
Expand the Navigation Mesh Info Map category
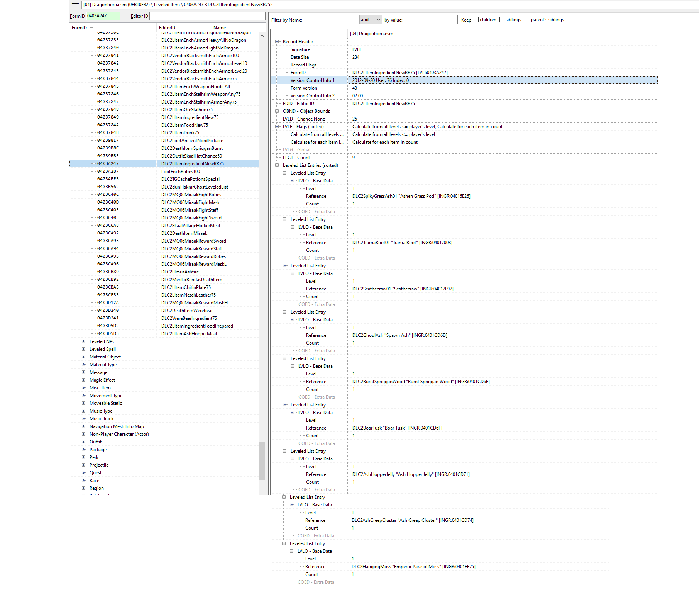84,426
